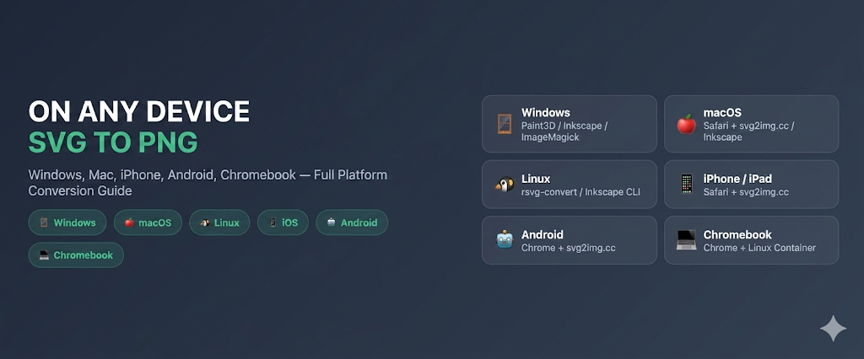This screenshot has height=359, width=864.
Task: Click the phone icon in iPhone / iPad card
Action: (x=686, y=184)
